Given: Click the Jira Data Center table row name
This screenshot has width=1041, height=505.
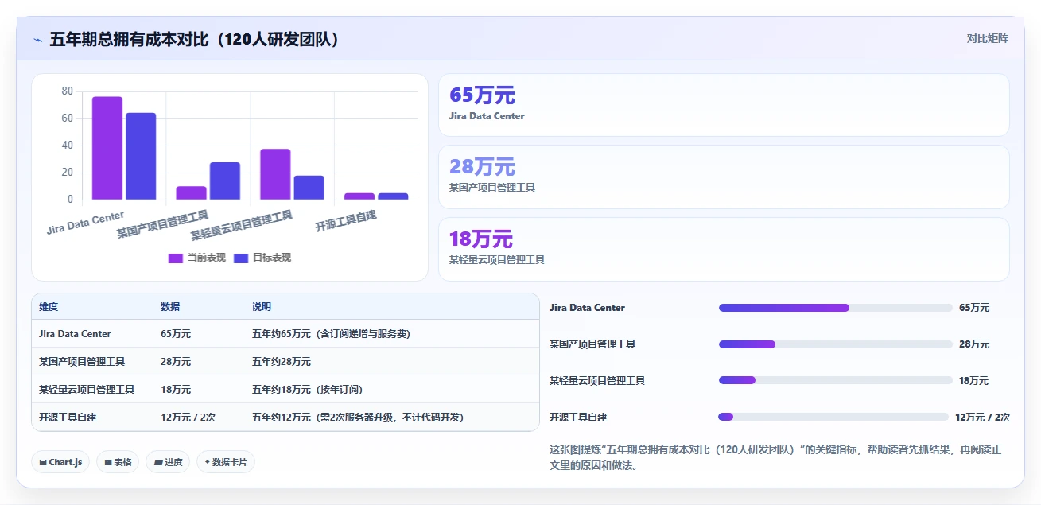Looking at the screenshot, I should [75, 334].
